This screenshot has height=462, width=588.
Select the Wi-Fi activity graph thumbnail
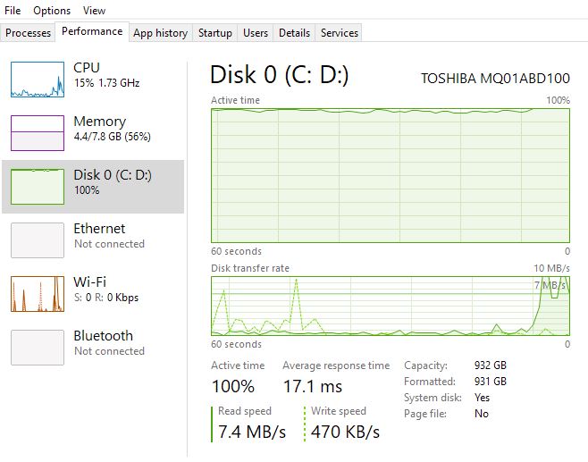tap(38, 294)
